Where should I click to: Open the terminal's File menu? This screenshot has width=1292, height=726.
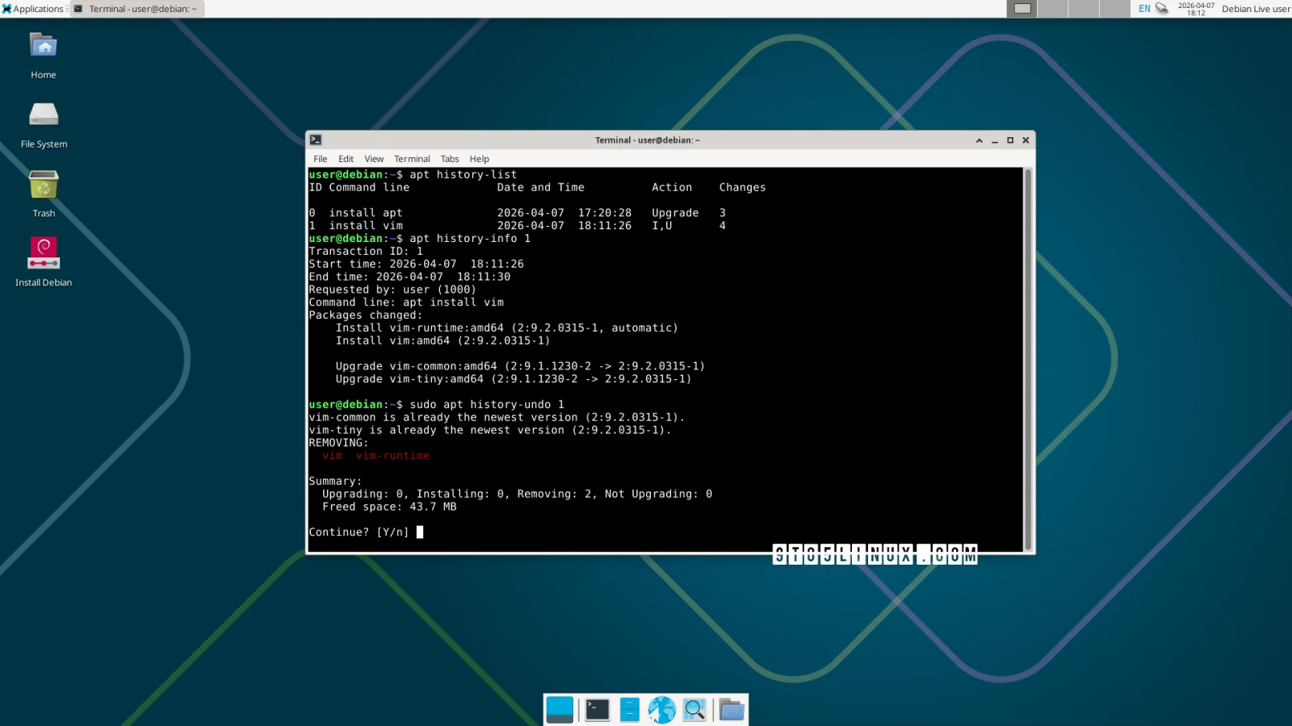pos(321,159)
